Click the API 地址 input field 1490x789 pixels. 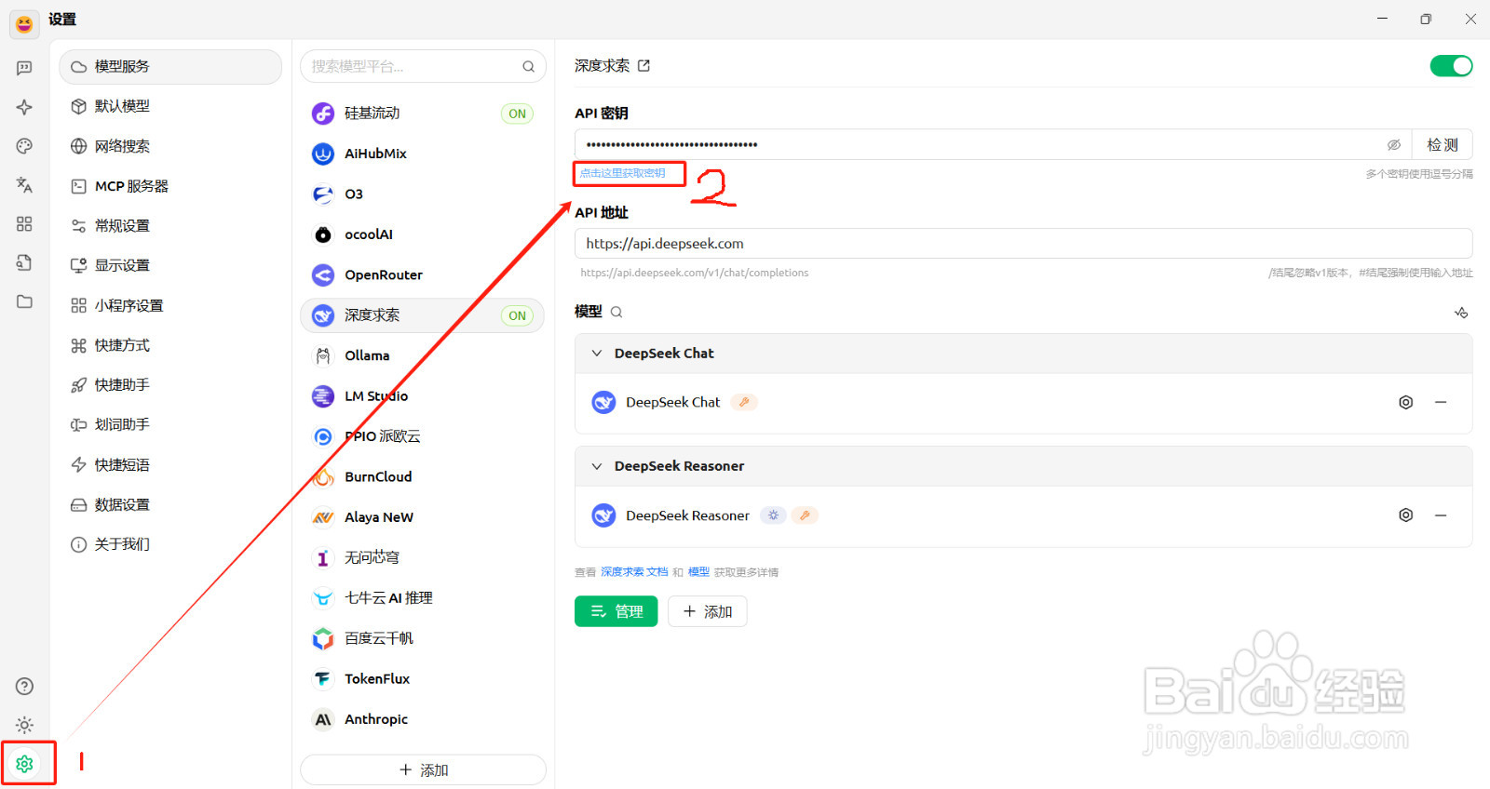click(x=1023, y=244)
